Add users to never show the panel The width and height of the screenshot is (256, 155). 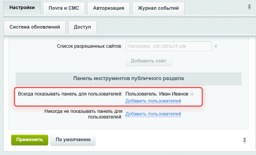153,114
